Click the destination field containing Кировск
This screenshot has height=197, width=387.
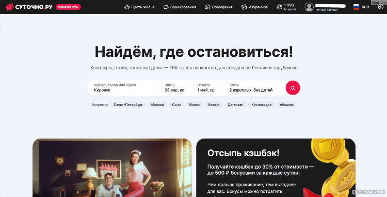point(124,88)
